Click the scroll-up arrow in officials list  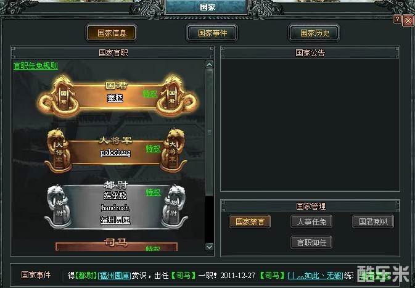[x=210, y=65]
